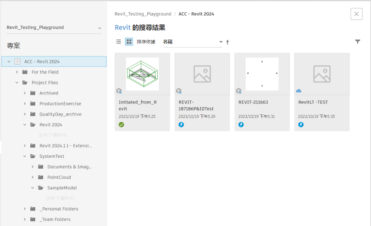Screen dimensions: 371x226
Task: Click the blue lightning status on RevitLT -TEST
Action: click(x=301, y=125)
